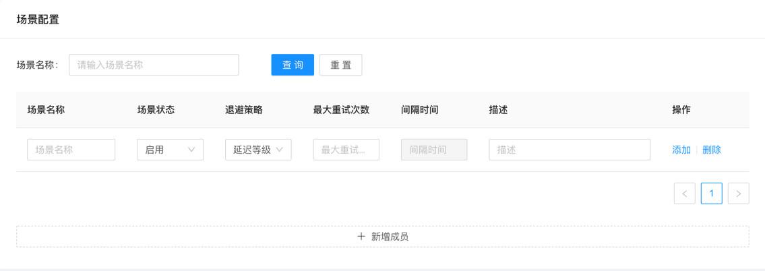Focus the 描述 text input in row
The width and height of the screenshot is (765, 271).
click(569, 150)
